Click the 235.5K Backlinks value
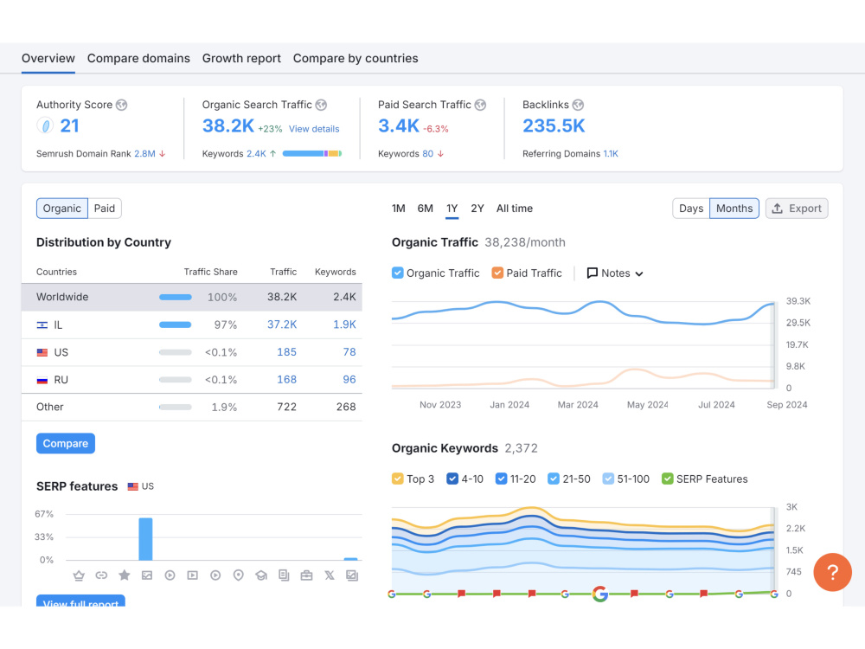Viewport: 865px width, 649px height. (554, 125)
